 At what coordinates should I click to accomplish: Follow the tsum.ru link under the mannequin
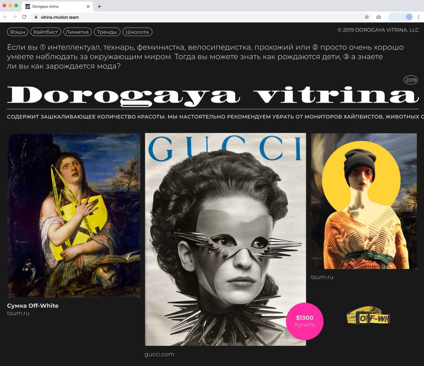(x=322, y=277)
